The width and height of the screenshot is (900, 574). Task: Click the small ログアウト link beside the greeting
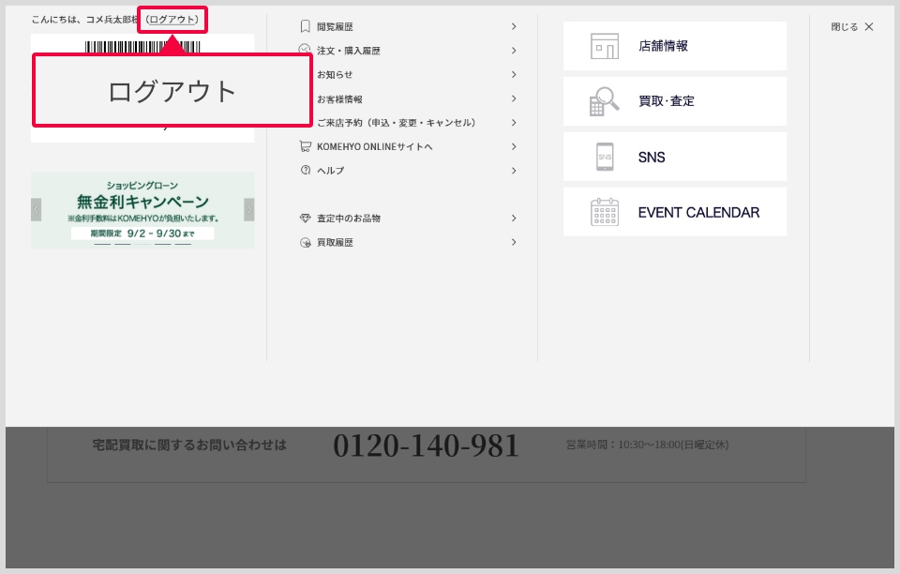pyautogui.click(x=172, y=20)
